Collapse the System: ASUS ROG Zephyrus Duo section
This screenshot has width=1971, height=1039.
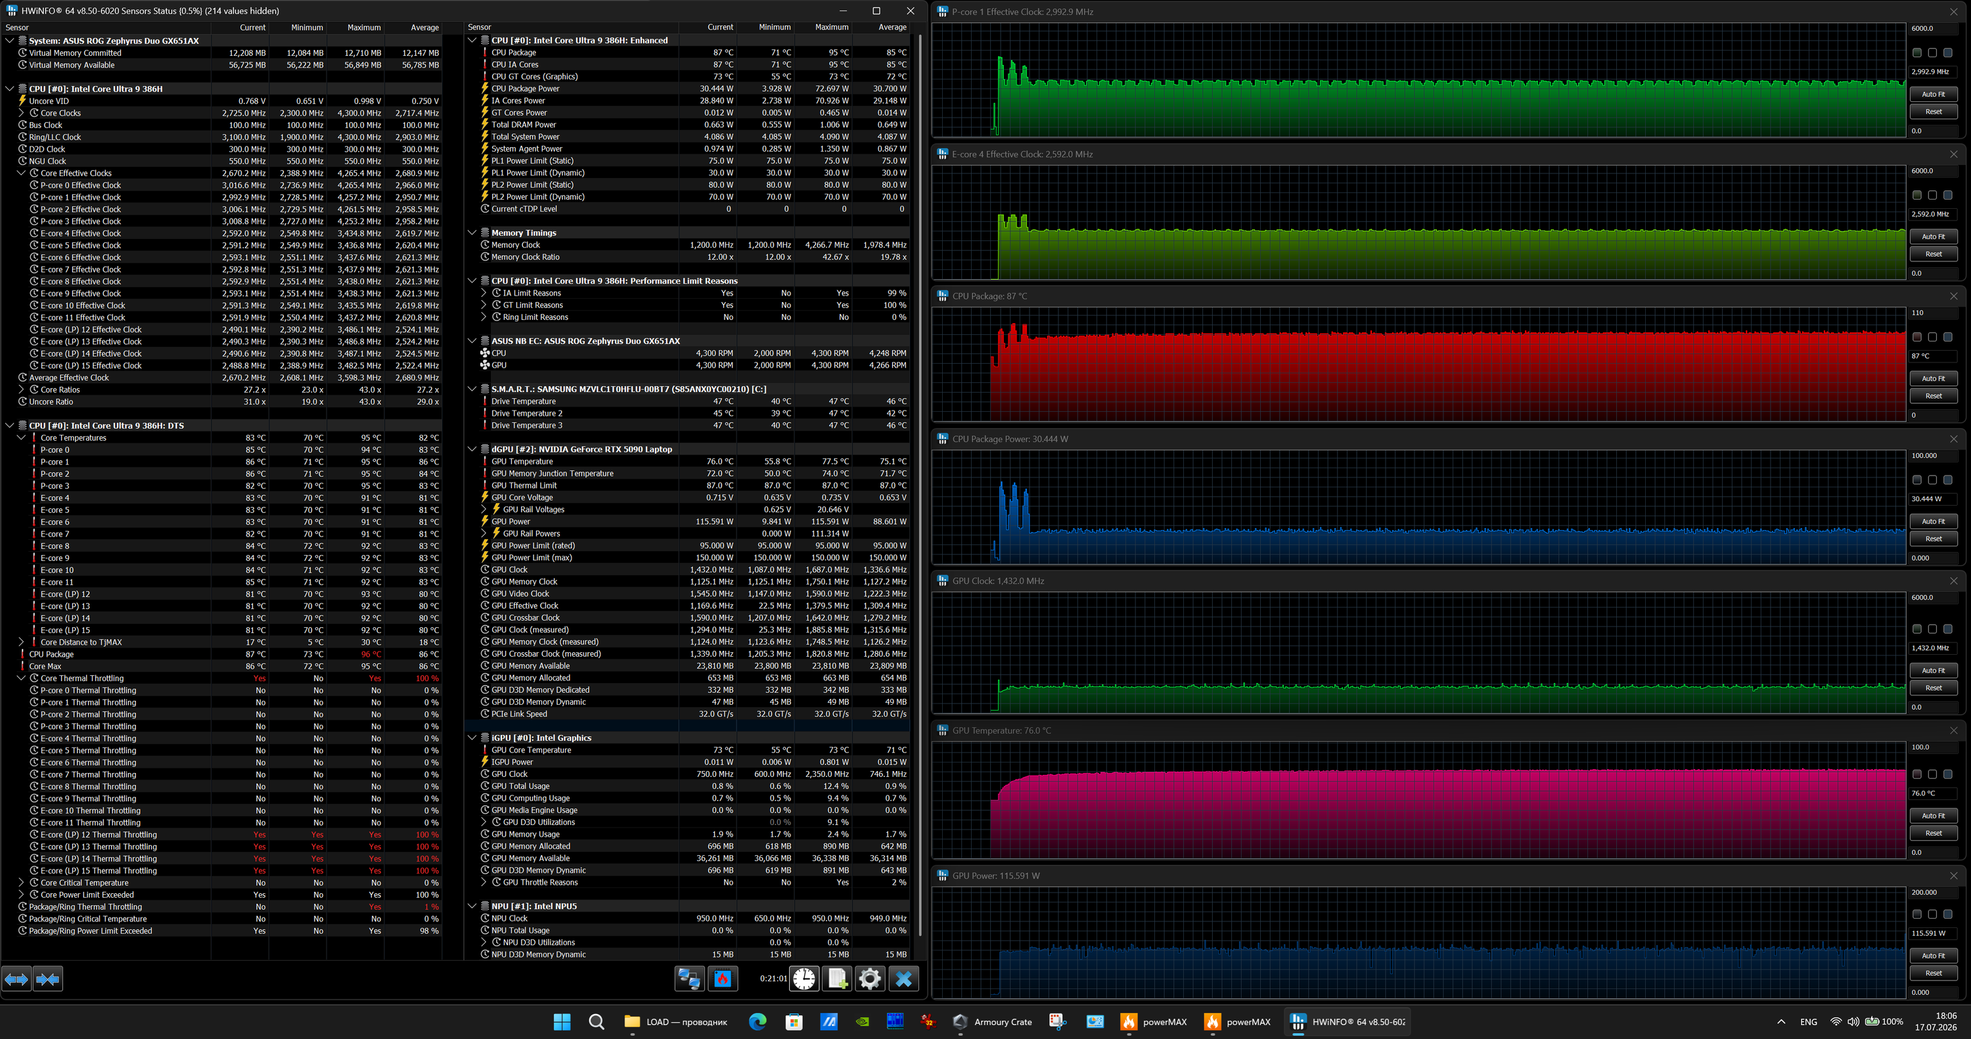[10, 41]
